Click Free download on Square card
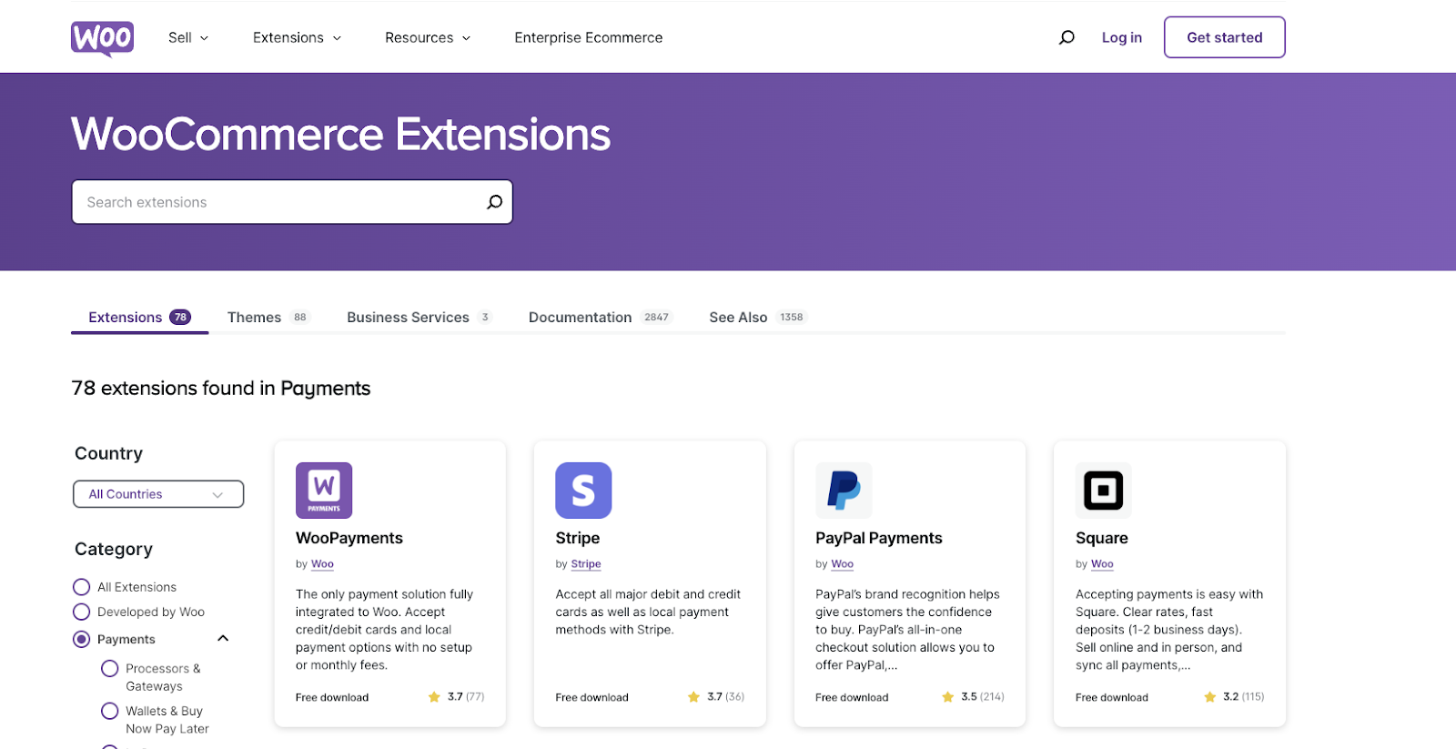Viewport: 1456px width, 749px height. [1112, 698]
